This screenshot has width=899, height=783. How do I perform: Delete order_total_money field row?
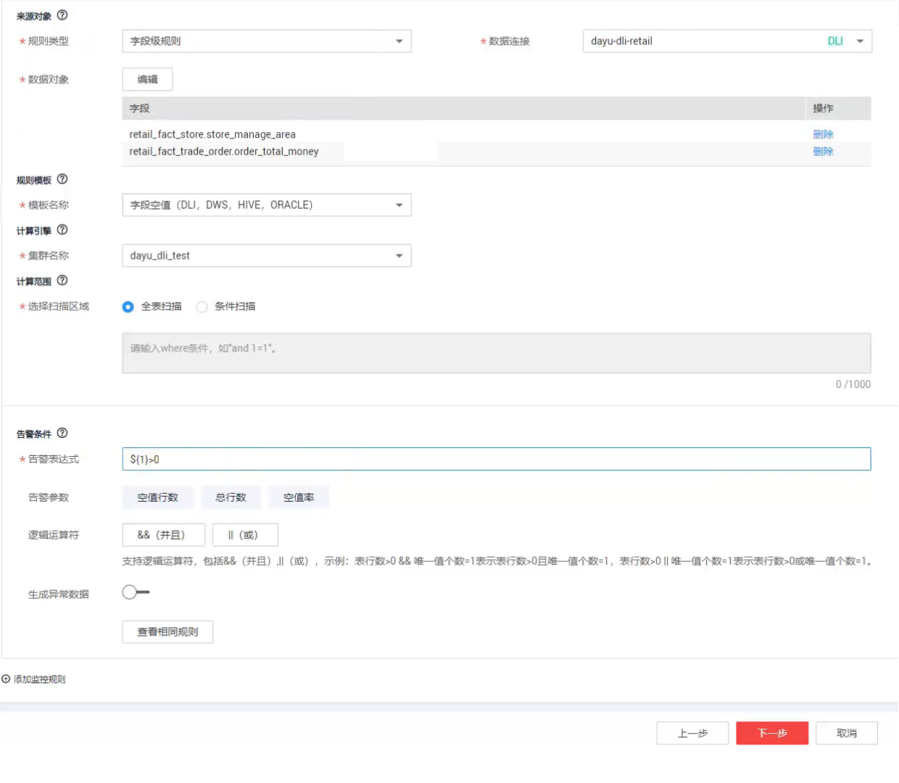coord(823,152)
